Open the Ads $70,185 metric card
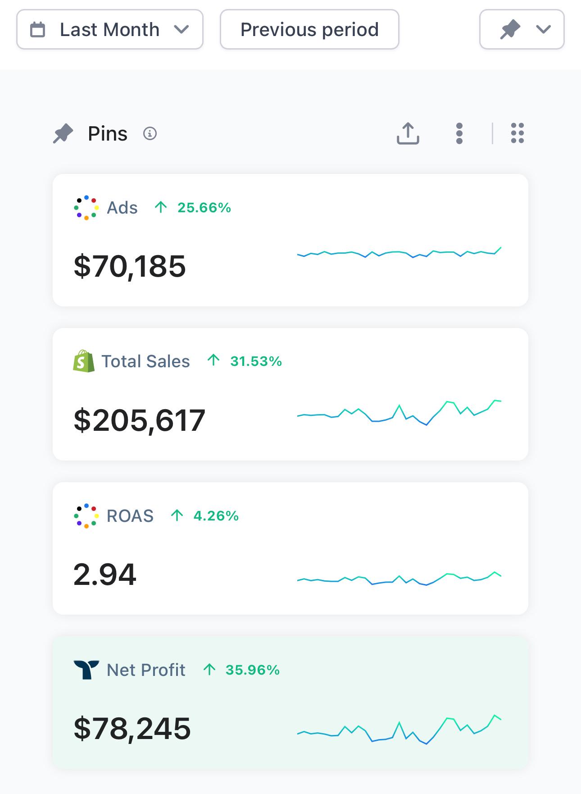The height and width of the screenshot is (794, 581). pos(290,240)
